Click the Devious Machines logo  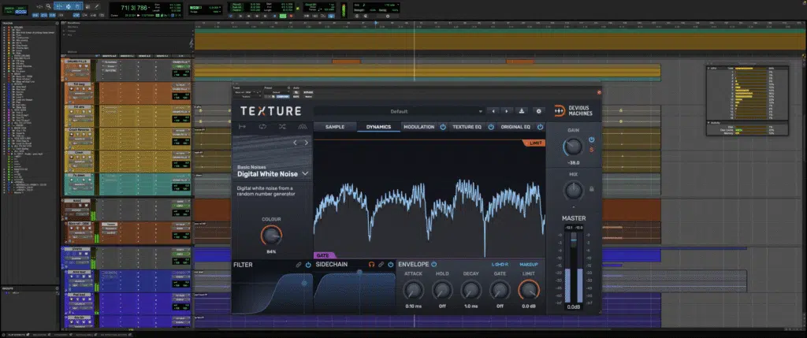pos(574,110)
